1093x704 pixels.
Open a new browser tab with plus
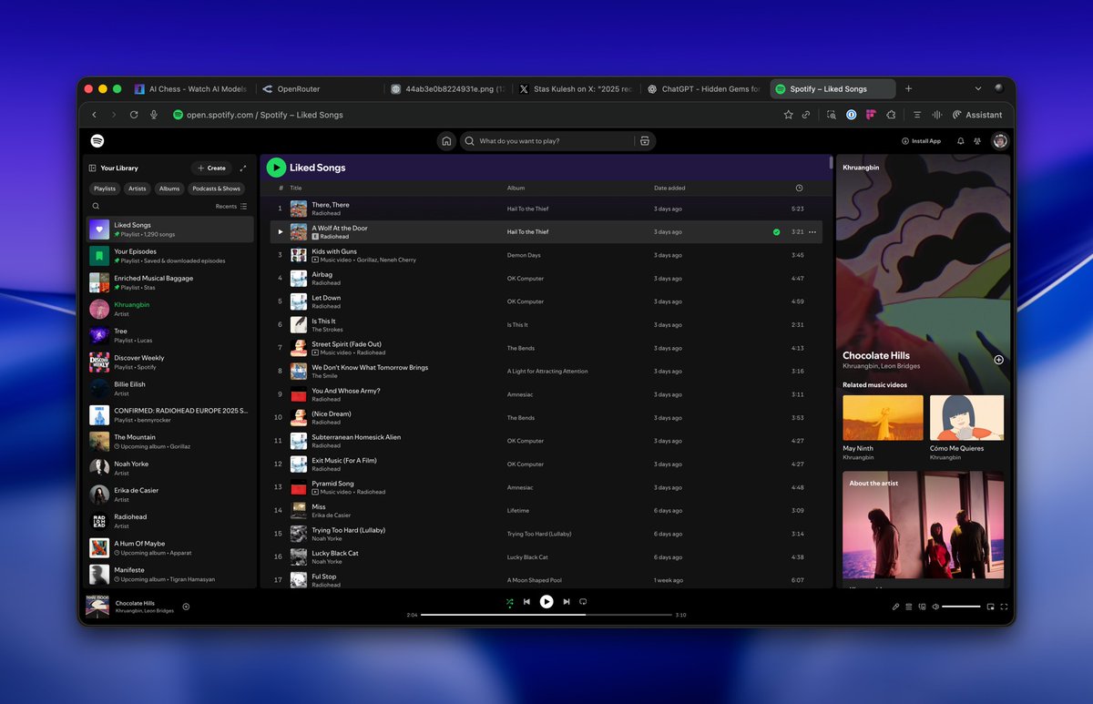click(908, 89)
